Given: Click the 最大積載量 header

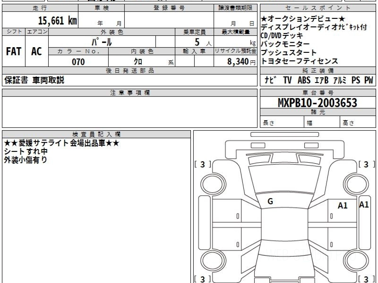Looking at the screenshot, I should (235, 32).
